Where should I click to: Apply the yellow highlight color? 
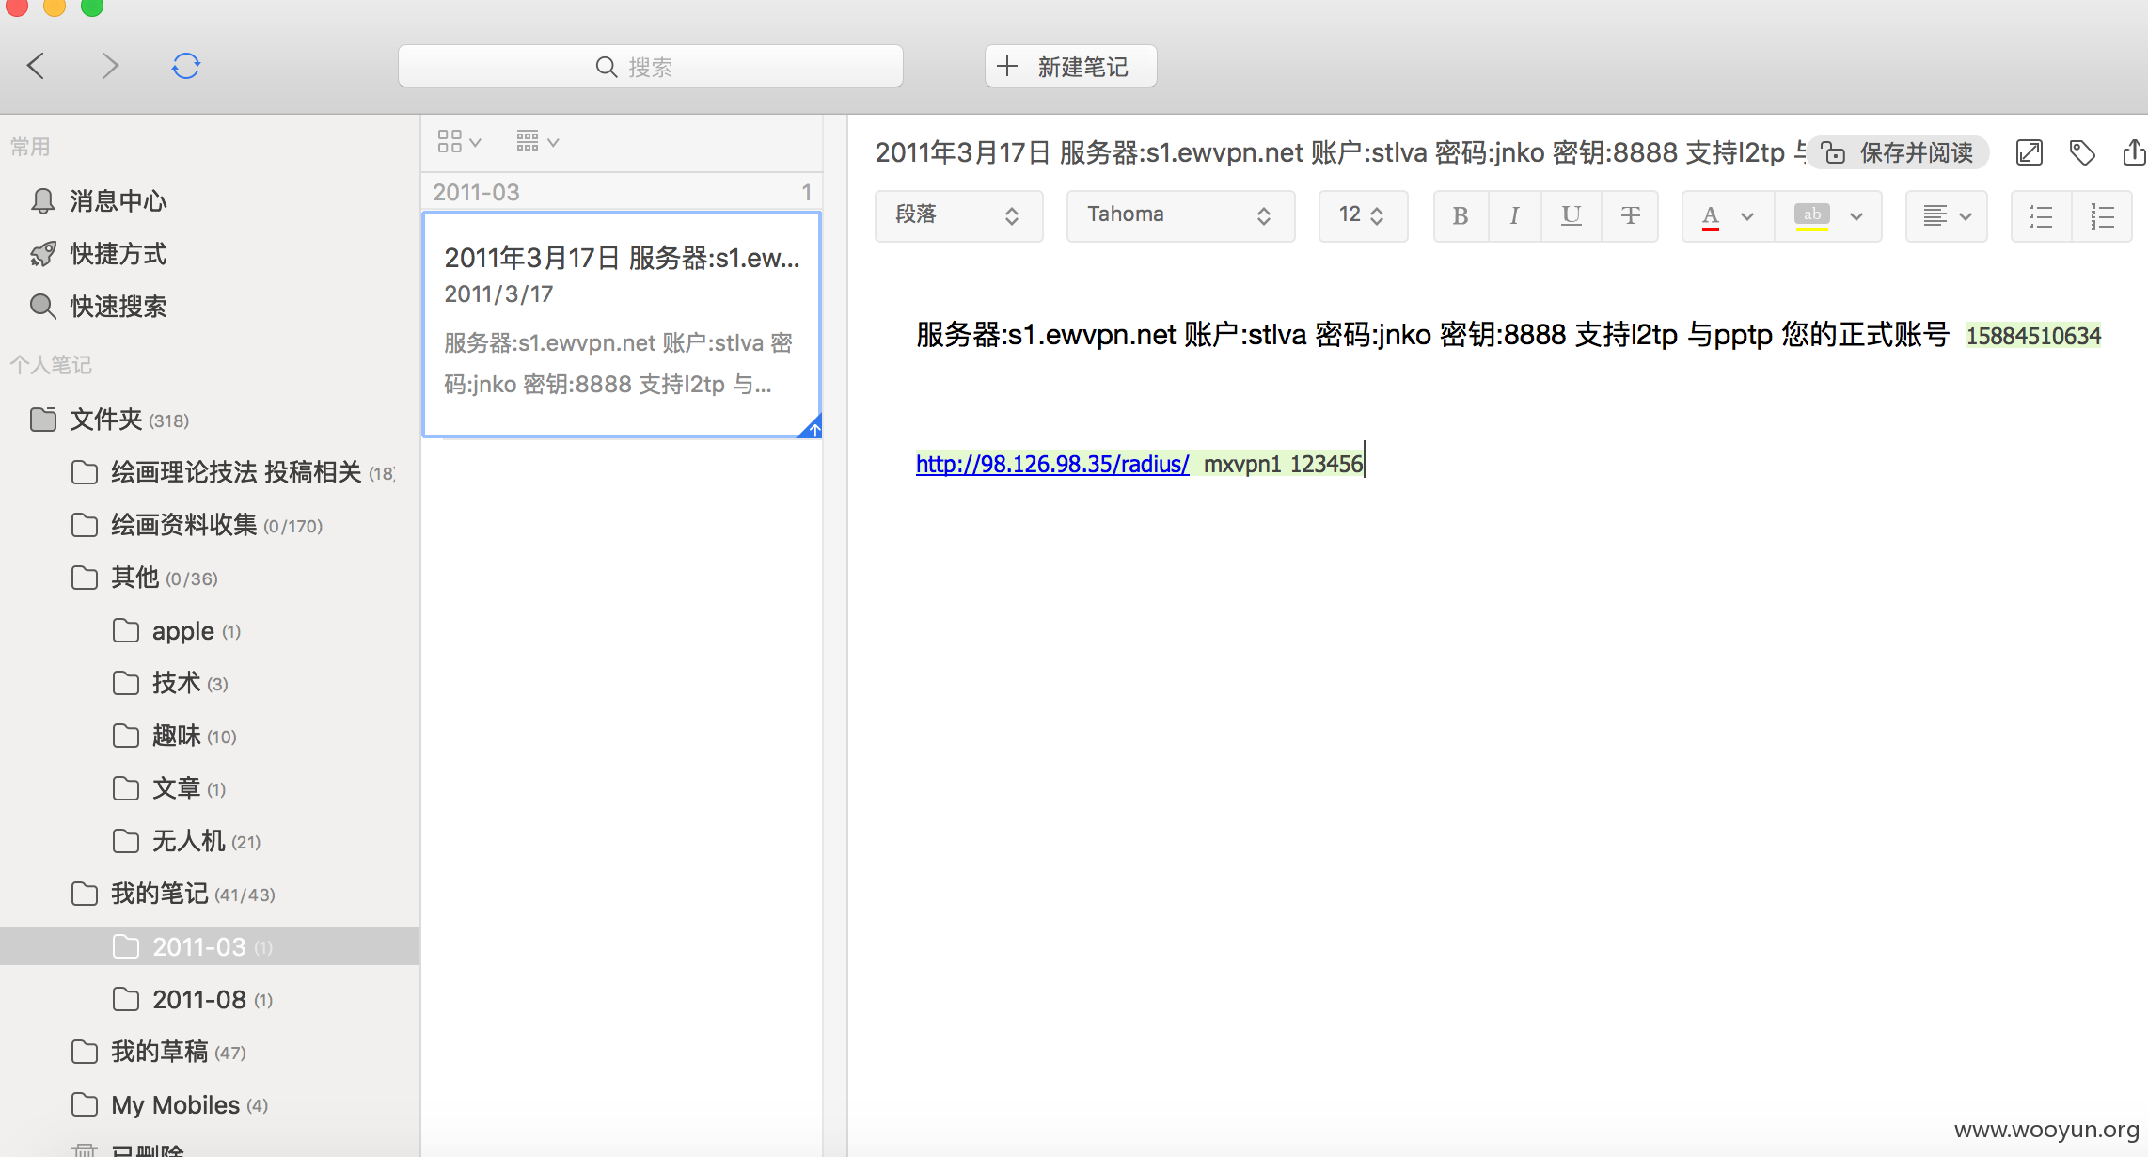[1811, 216]
